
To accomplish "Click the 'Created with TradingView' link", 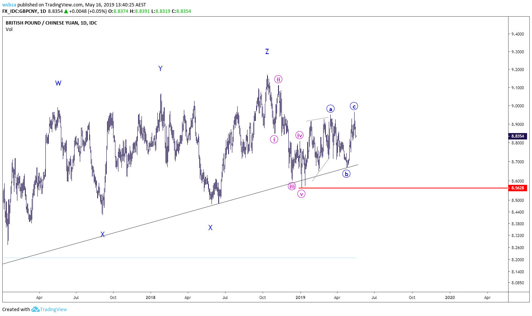I will tap(34, 310).
